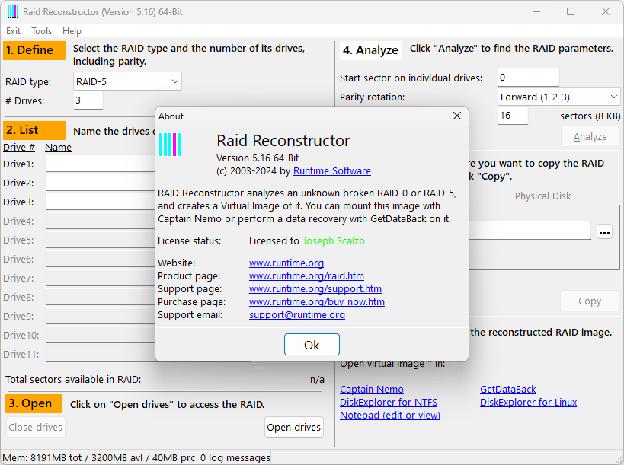The height and width of the screenshot is (465, 624).
Task: Minimize the Raid Reconstructor window
Action: coord(536,11)
